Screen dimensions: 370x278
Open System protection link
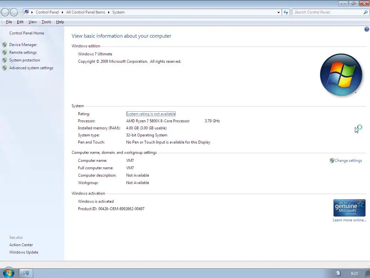click(x=24, y=60)
